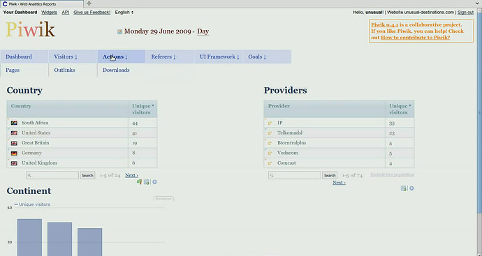Open the English language dropdown

point(124,13)
